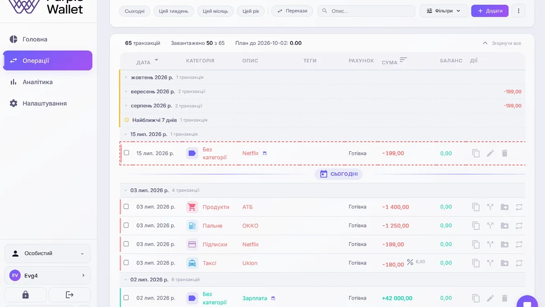This screenshot has width=545, height=307.
Task: Filter by Цей тиждень
Action: (174, 11)
